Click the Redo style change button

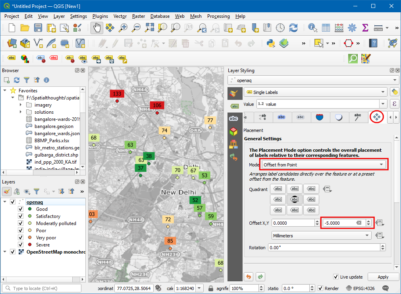coord(260,277)
